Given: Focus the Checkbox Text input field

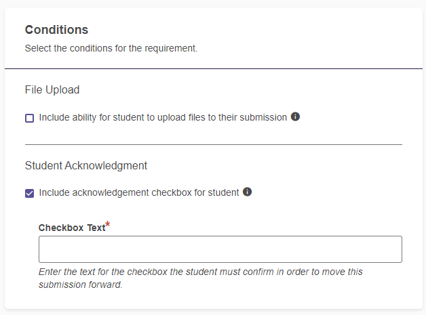Looking at the screenshot, I should (x=220, y=249).
